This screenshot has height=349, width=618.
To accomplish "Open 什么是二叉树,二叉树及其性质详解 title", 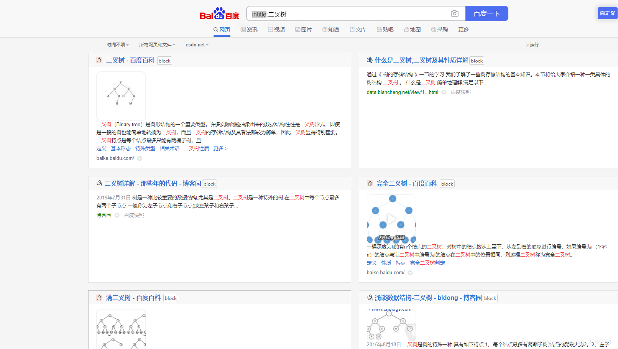I will click(421, 60).
